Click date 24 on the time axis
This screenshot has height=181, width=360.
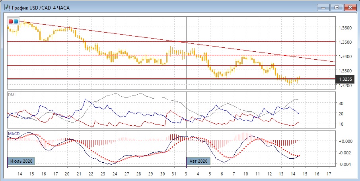coord(115,174)
